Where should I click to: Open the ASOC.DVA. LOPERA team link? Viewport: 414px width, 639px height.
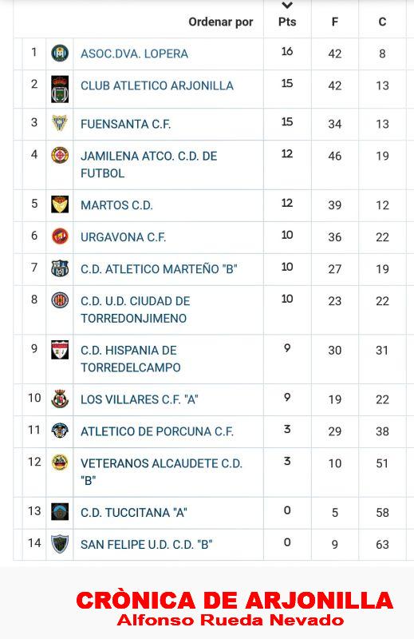[x=134, y=54]
